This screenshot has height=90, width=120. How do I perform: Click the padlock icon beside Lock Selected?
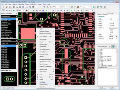point(37,37)
